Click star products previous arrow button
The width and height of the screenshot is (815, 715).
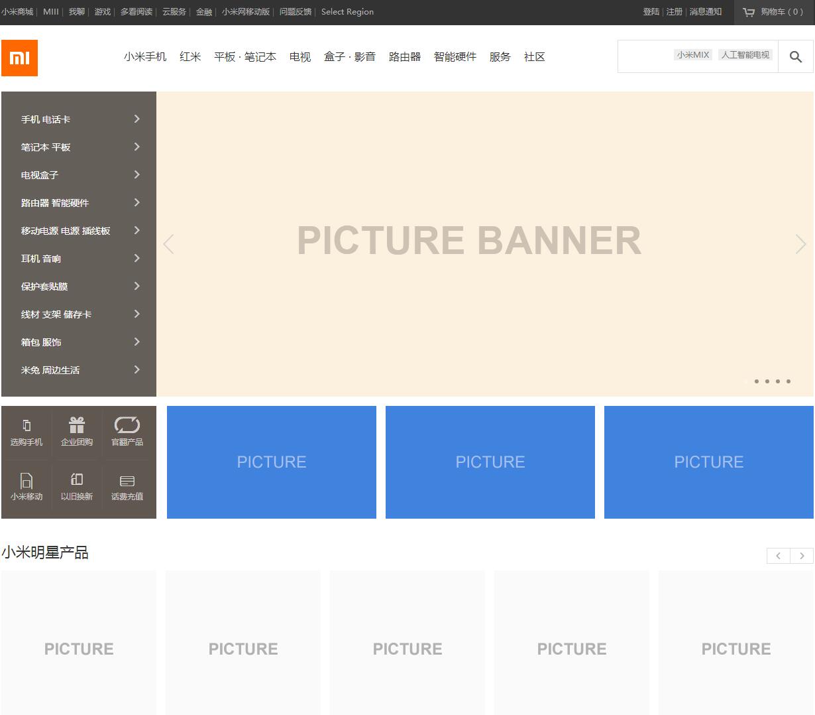pos(779,556)
